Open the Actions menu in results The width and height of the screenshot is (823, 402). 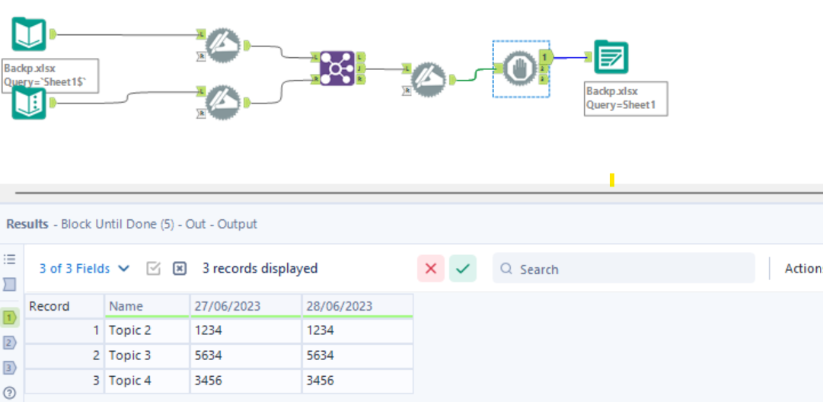pos(802,269)
